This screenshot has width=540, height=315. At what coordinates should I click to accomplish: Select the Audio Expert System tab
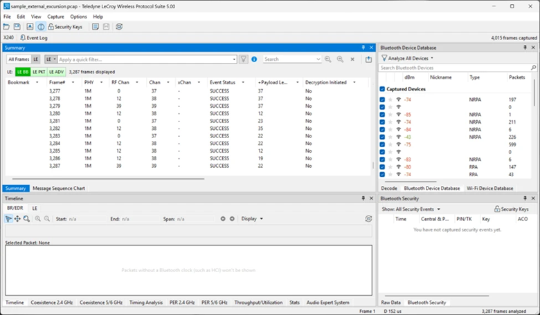click(328, 303)
